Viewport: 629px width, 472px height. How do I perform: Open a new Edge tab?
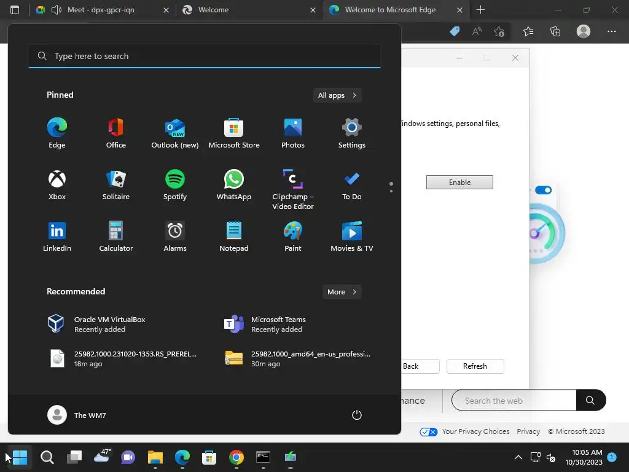pyautogui.click(x=480, y=10)
